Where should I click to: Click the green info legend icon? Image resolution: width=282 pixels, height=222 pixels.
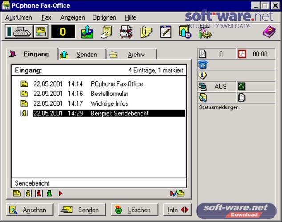pos(49,194)
